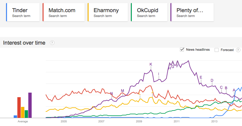Screen dimensions: 242x126
Task: Select news headline marker N
Action: pos(111,93)
